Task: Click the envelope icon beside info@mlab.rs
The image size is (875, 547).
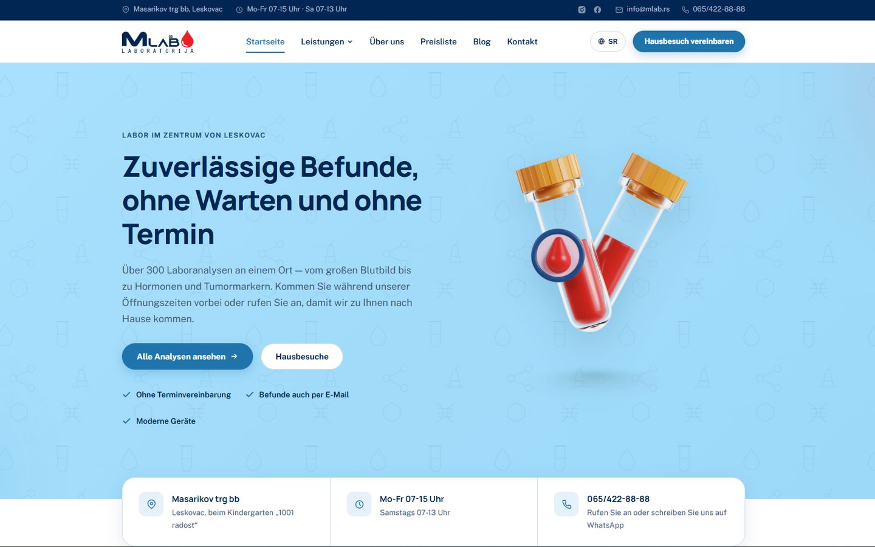Action: (x=619, y=10)
